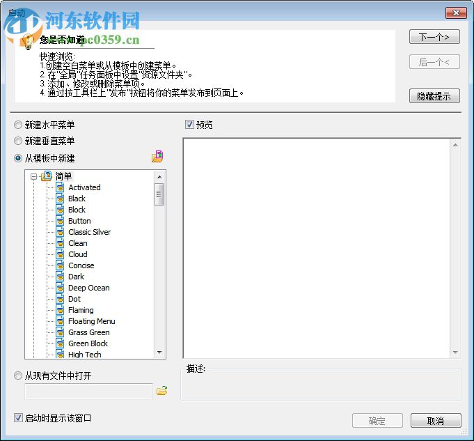Screen dimensions: 474x441
Task: Select the Block template
Action: [77, 210]
